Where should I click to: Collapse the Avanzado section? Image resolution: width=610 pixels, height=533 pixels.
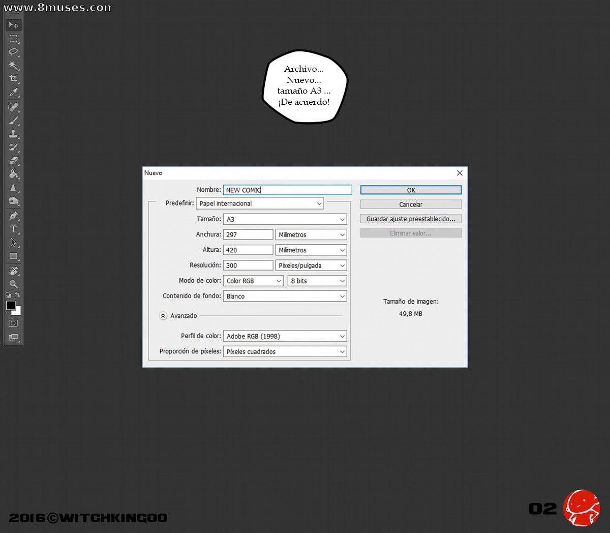click(163, 316)
